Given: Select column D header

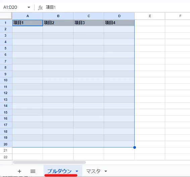Looking at the screenshot, I should tap(119, 16).
